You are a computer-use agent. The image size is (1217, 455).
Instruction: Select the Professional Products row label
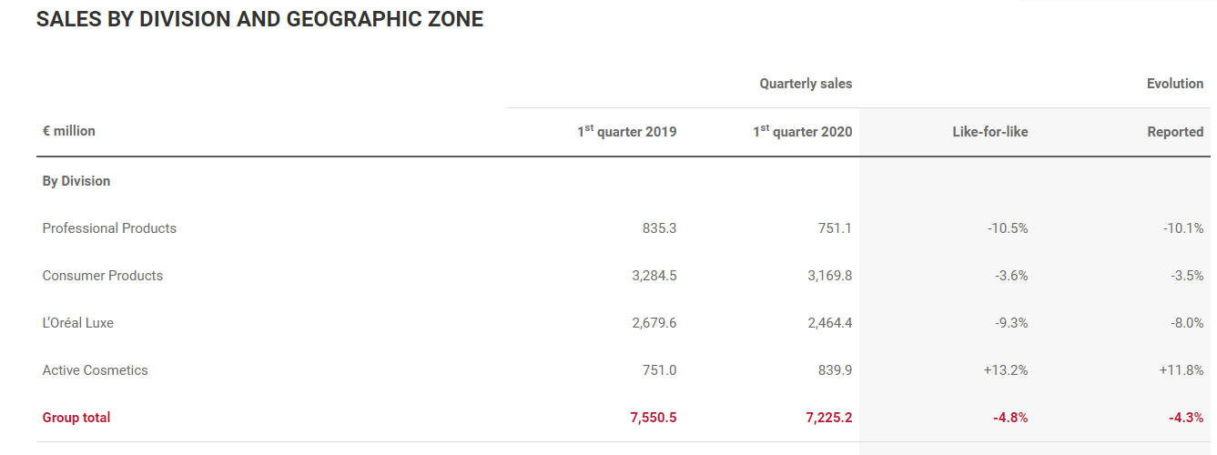(109, 228)
